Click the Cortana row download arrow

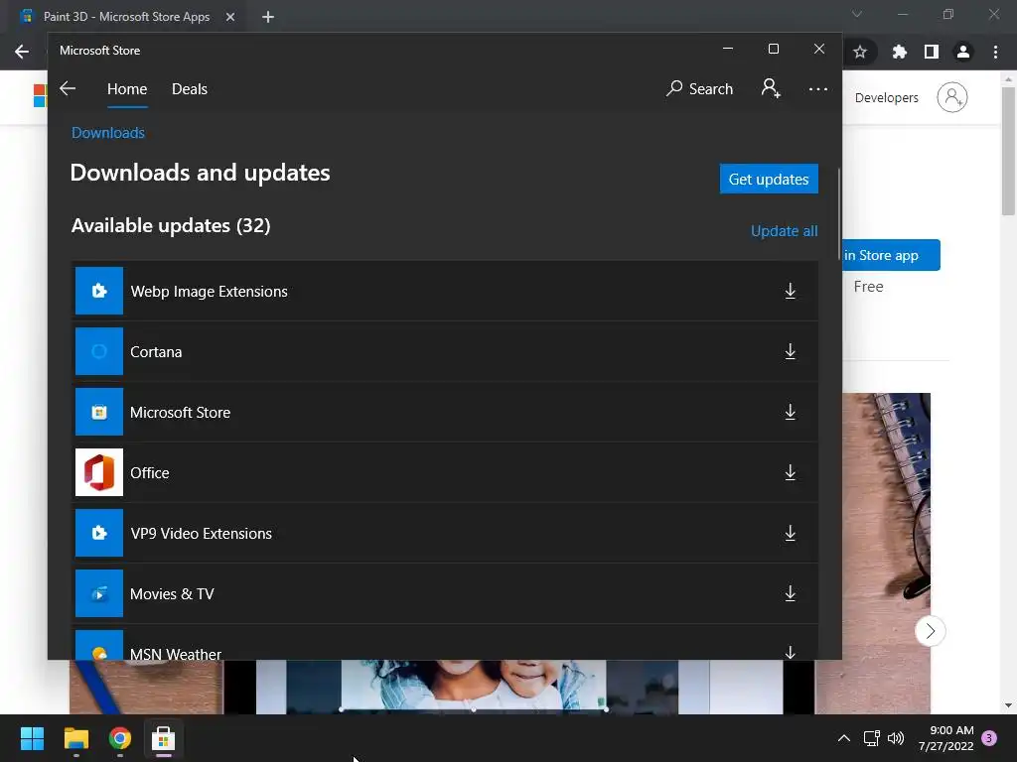[790, 351]
